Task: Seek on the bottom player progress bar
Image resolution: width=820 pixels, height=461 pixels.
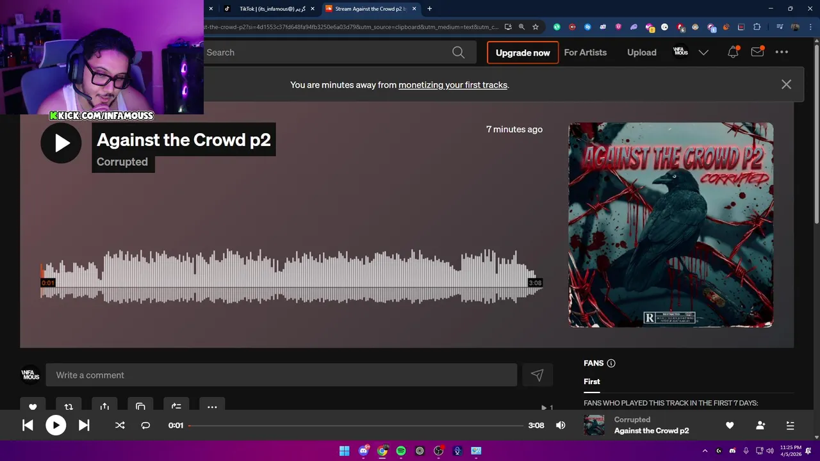Action: (356, 425)
